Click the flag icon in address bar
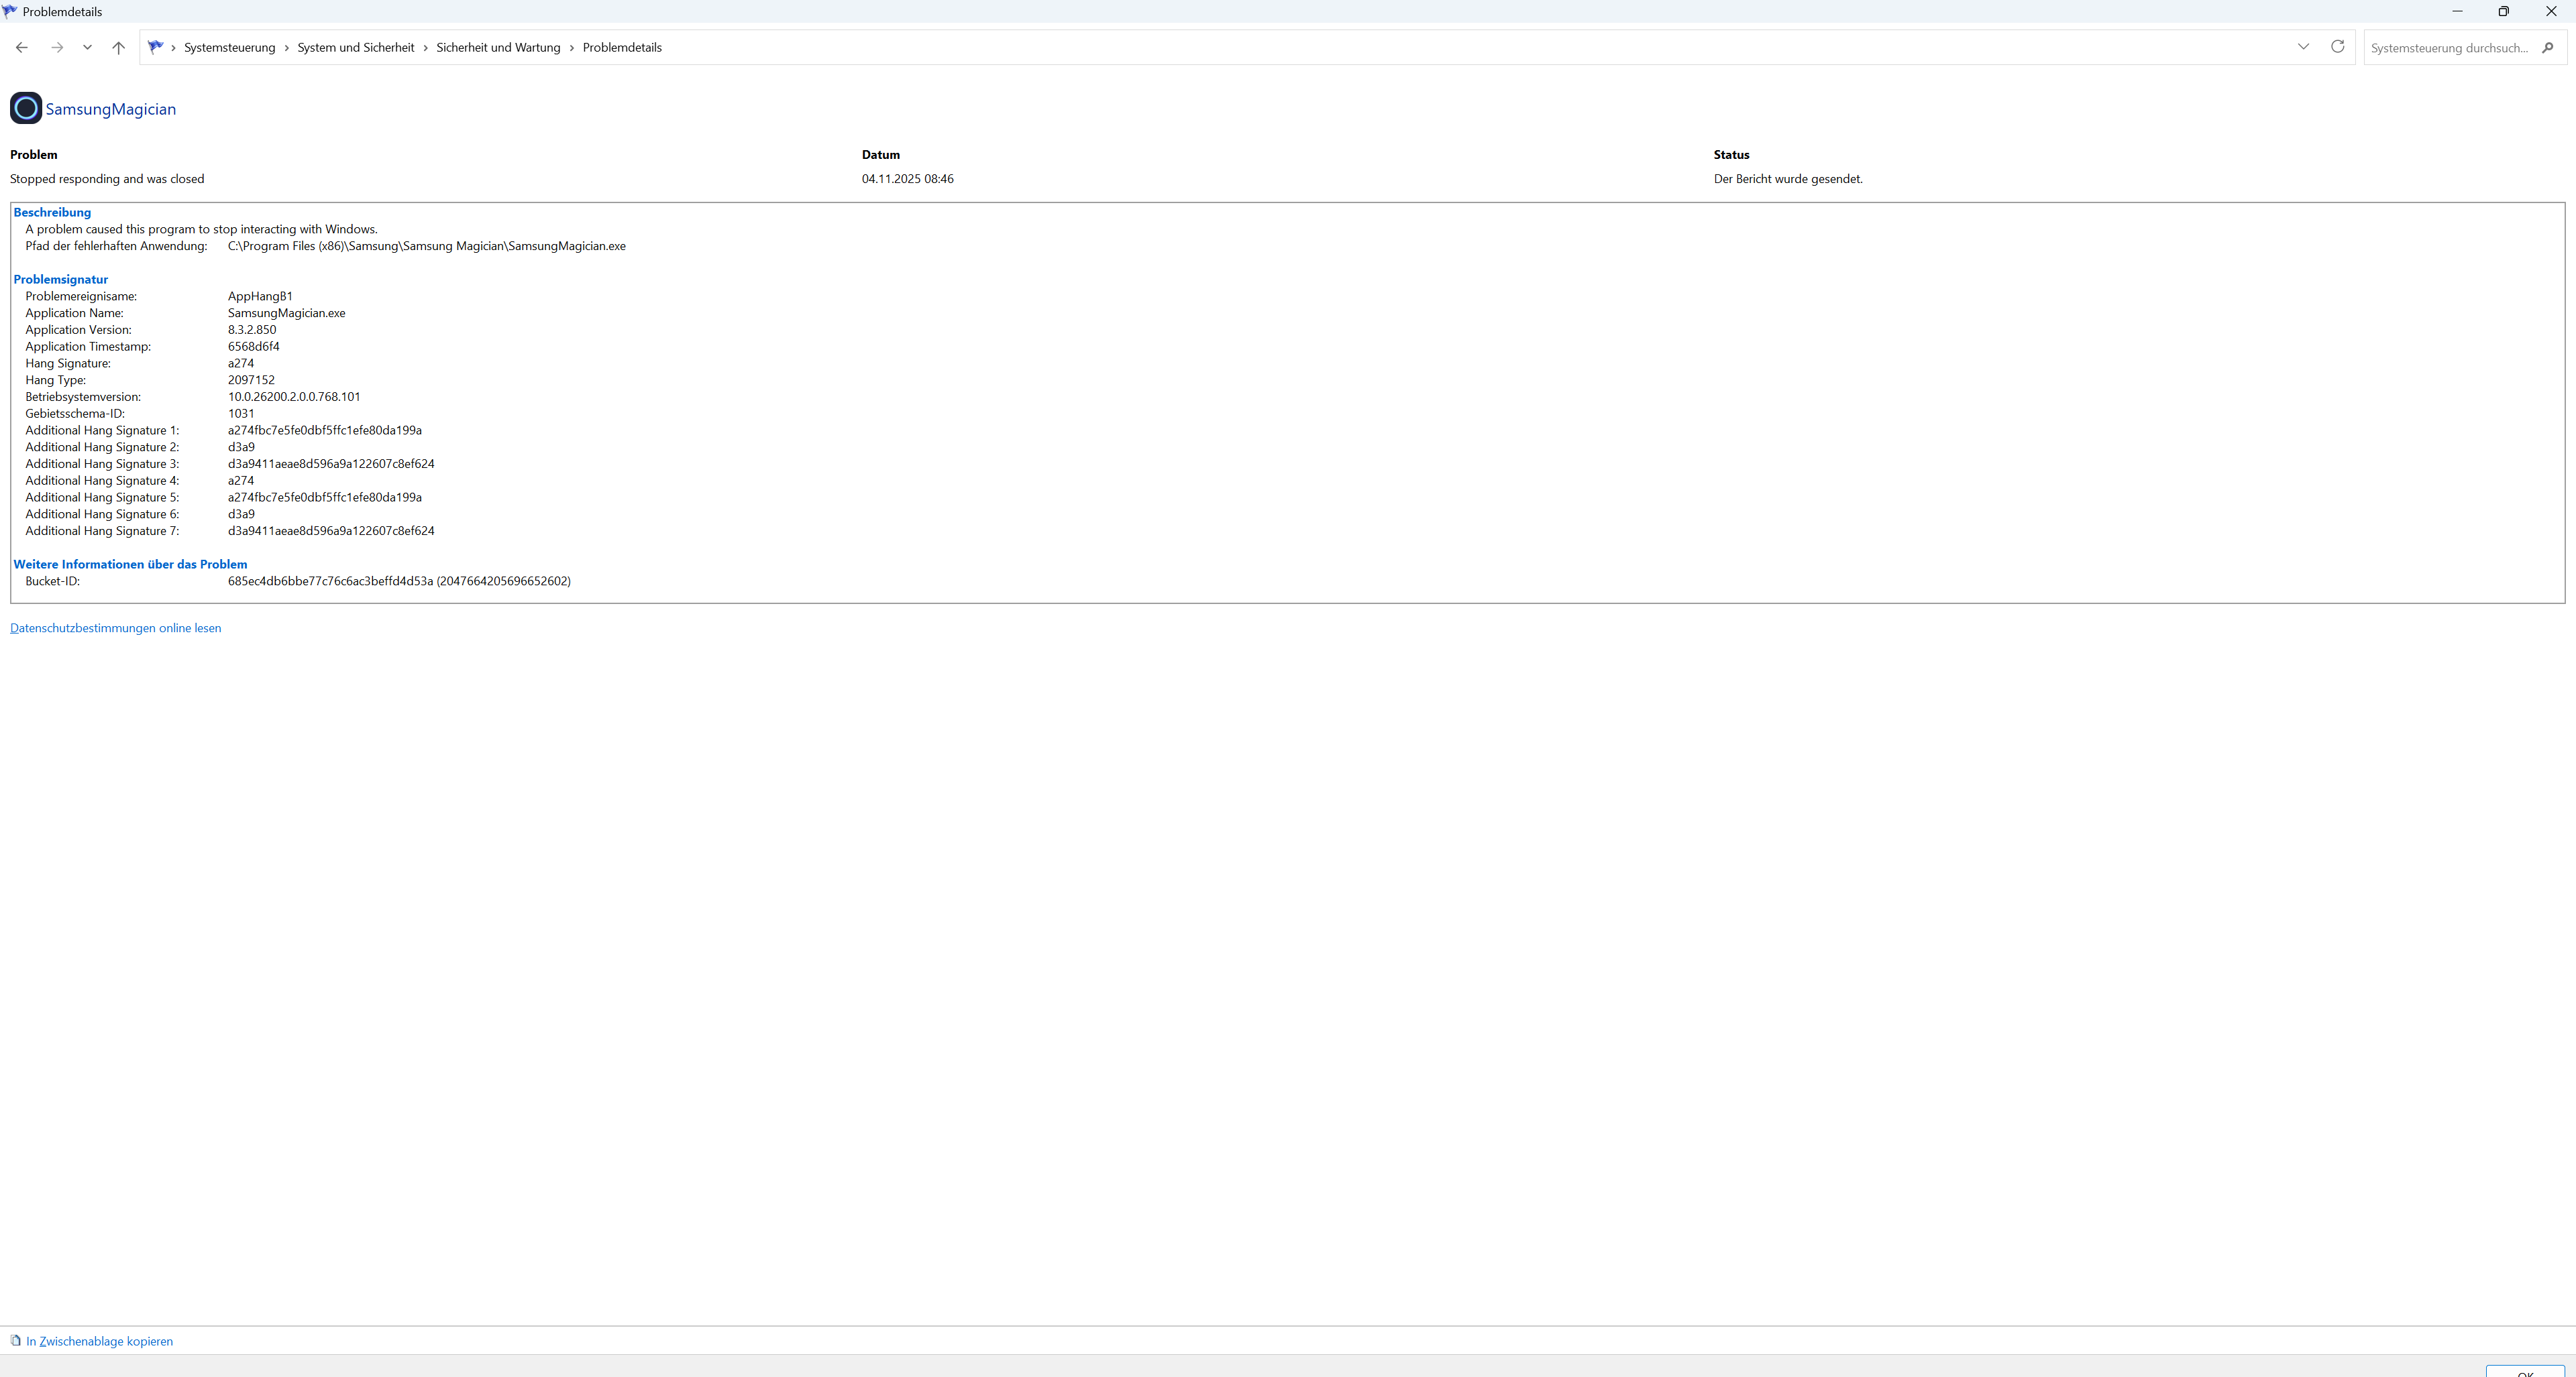 coord(155,47)
